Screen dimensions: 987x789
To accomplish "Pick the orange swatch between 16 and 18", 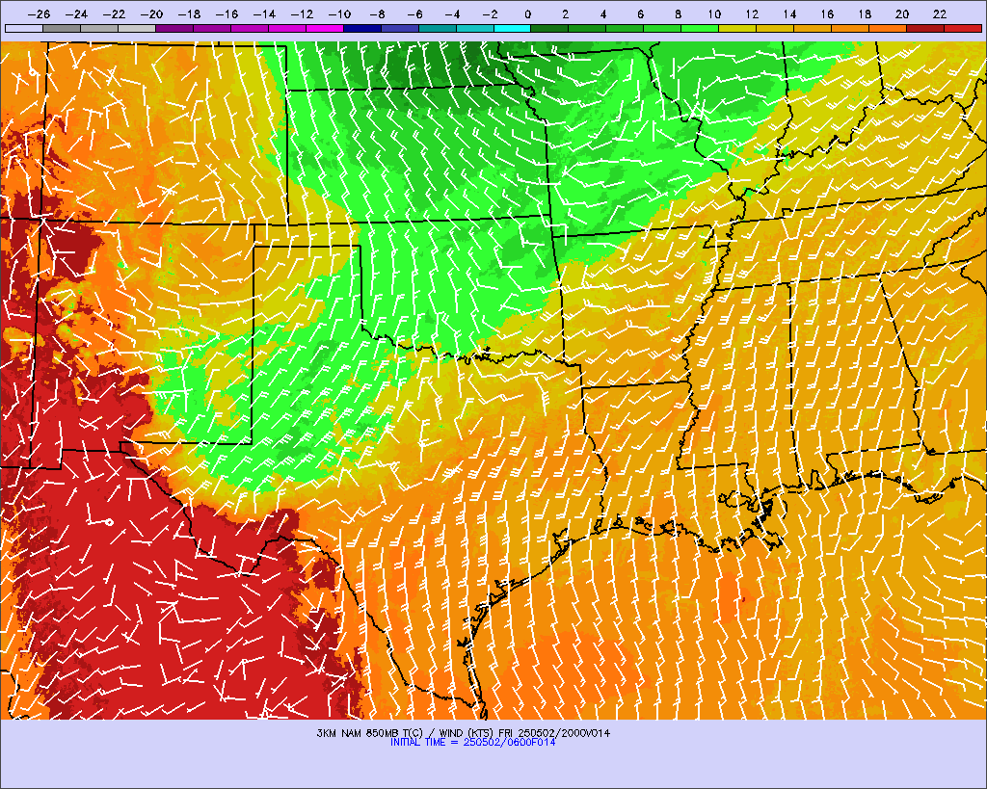I will (850, 28).
